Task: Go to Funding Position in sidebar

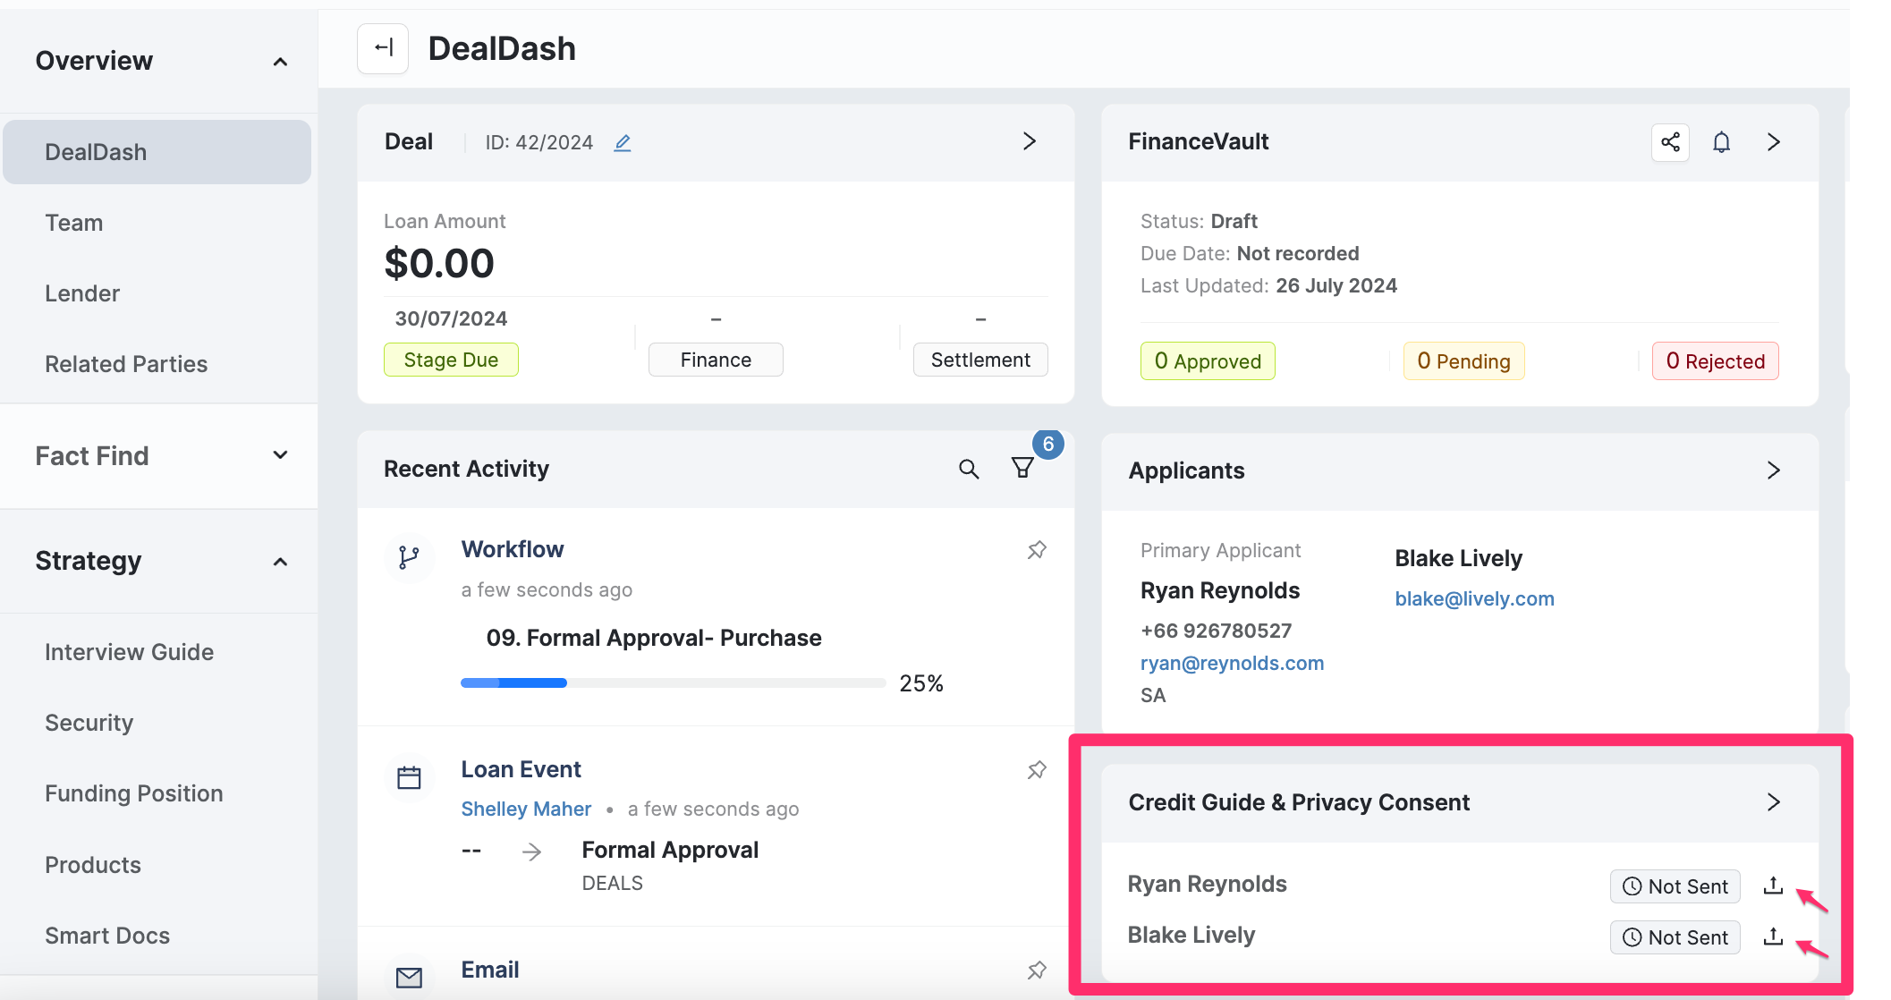Action: (x=134, y=793)
